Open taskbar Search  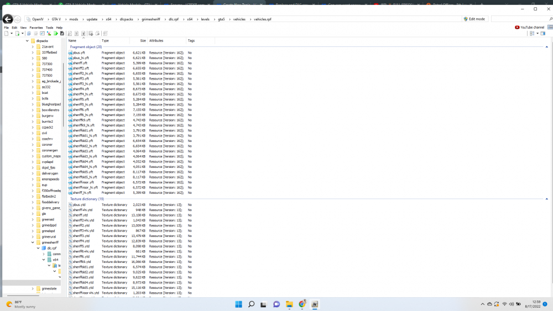point(252,304)
